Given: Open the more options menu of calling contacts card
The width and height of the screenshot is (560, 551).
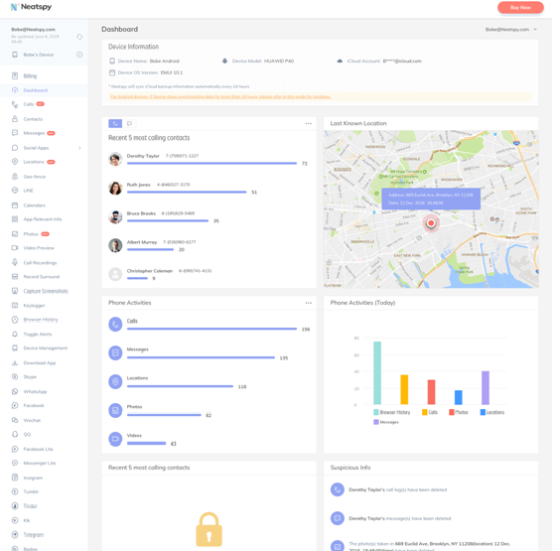Looking at the screenshot, I should click(309, 123).
